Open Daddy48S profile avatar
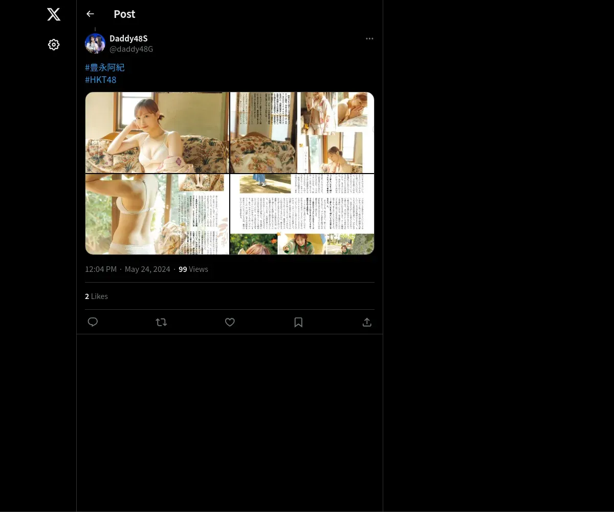Viewport: 614px width, 512px height. coord(95,44)
